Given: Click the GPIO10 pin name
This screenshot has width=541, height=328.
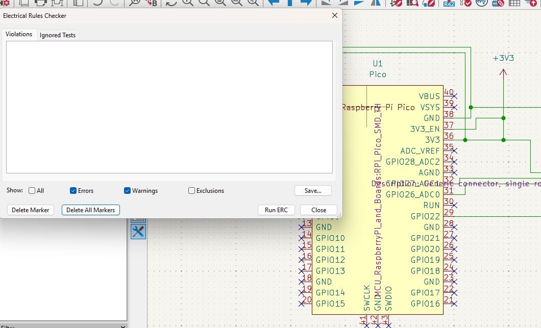Looking at the screenshot, I should coord(330,238).
